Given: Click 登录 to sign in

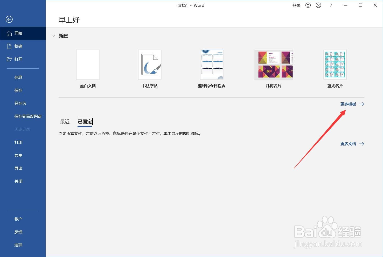Looking at the screenshot, I should (x=296, y=5).
